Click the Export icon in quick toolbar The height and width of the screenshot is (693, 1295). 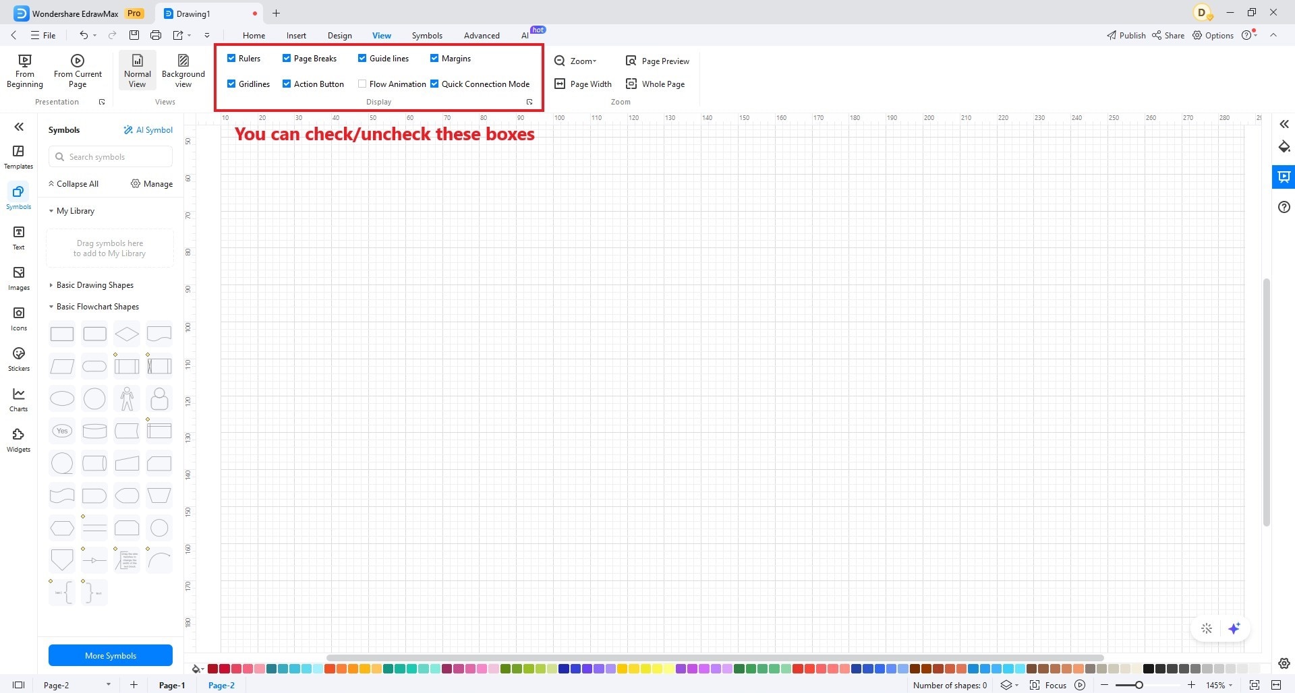pos(178,35)
